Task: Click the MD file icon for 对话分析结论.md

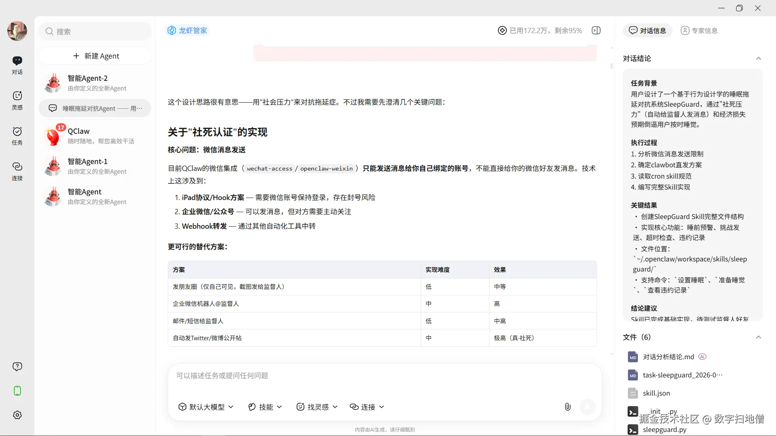Action: pos(633,357)
